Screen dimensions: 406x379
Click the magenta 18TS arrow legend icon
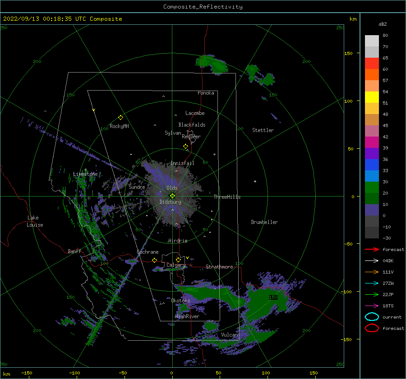pos(372,306)
